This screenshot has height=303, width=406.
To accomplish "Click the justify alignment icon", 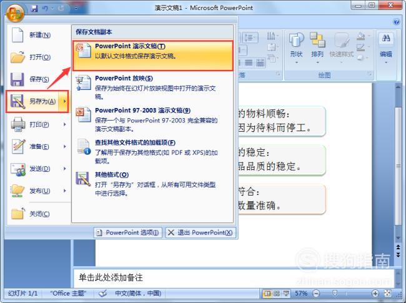I will coord(249,62).
